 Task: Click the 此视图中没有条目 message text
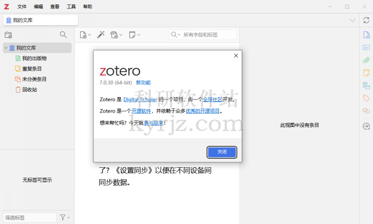coord(299,125)
